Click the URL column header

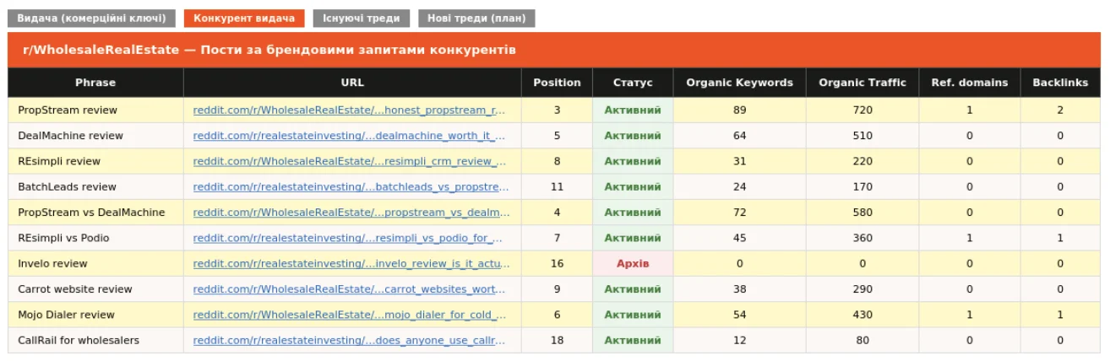click(352, 83)
